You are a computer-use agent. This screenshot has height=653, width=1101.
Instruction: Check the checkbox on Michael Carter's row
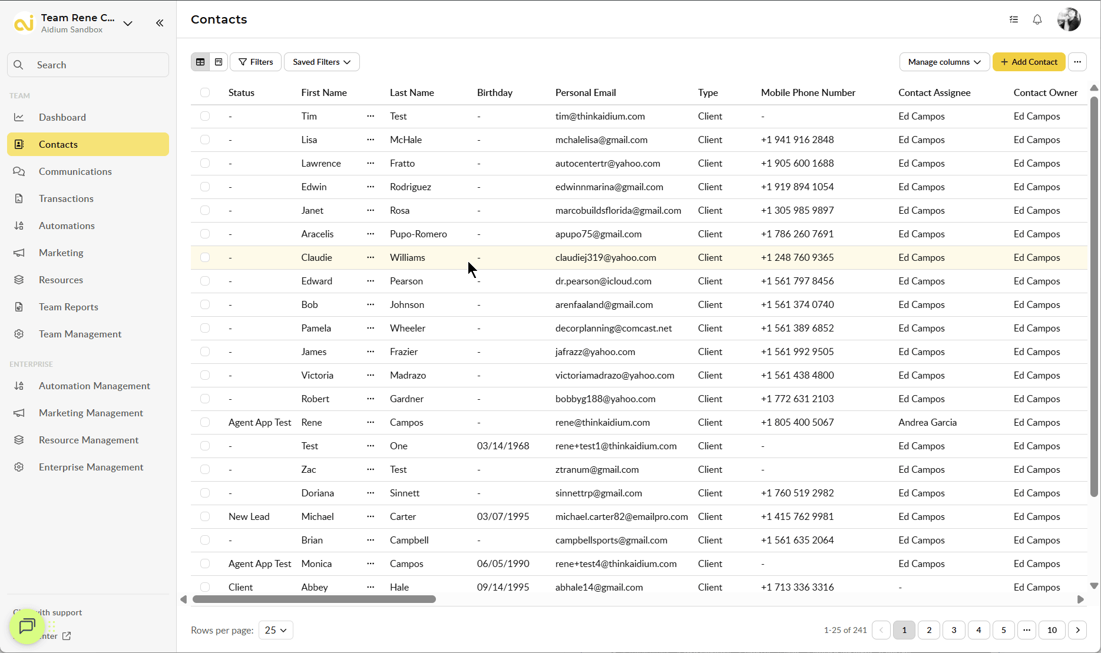click(x=205, y=516)
